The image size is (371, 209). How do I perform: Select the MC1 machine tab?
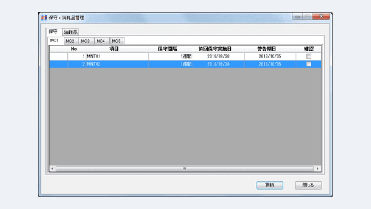[55, 41]
